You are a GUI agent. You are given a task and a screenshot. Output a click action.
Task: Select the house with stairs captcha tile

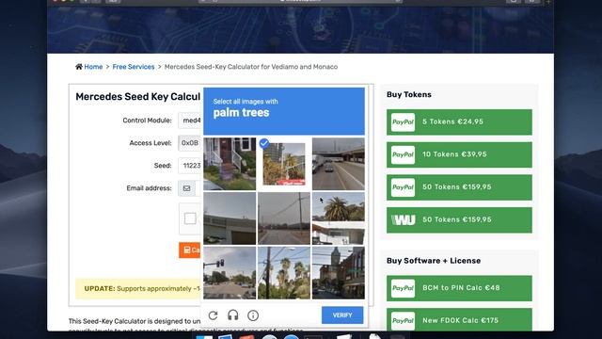(x=230, y=164)
